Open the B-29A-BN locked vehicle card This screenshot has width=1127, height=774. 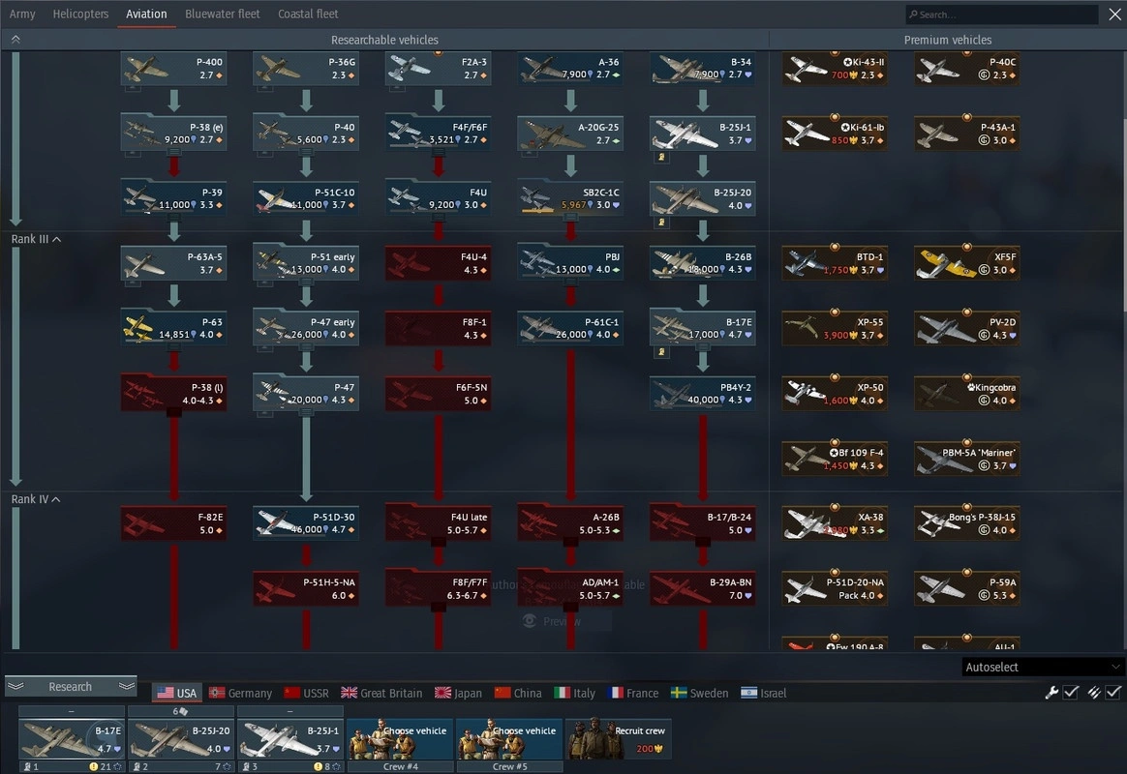pyautogui.click(x=703, y=588)
